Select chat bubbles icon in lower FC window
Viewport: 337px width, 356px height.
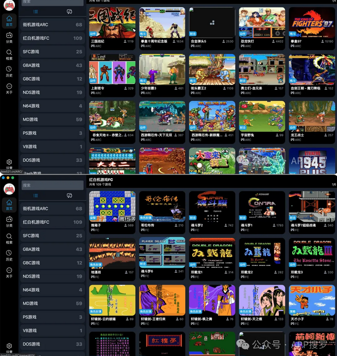pos(69,195)
